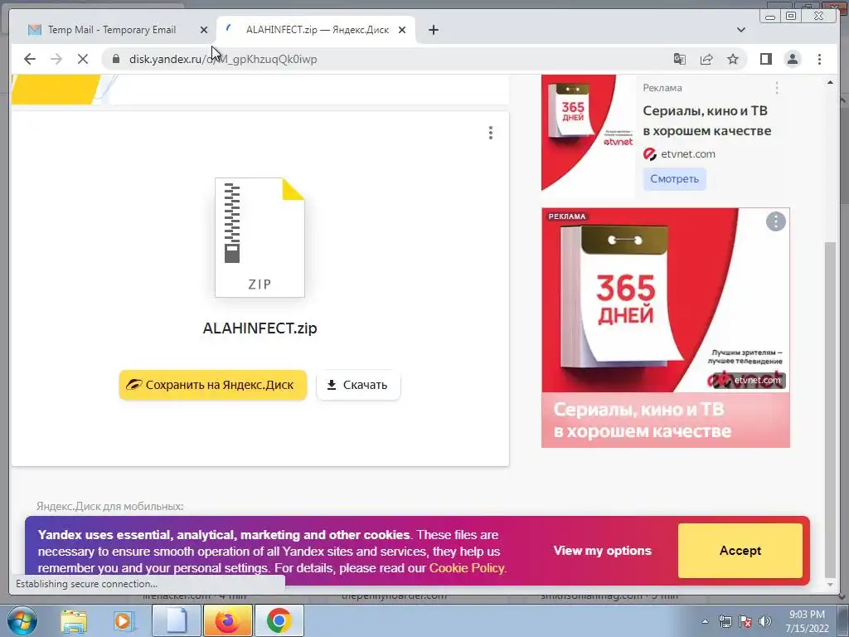
Task: Click the page vertical scrollbar thumb
Action: [x=830, y=409]
